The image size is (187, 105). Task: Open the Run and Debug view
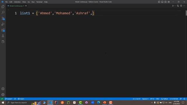[3, 24]
